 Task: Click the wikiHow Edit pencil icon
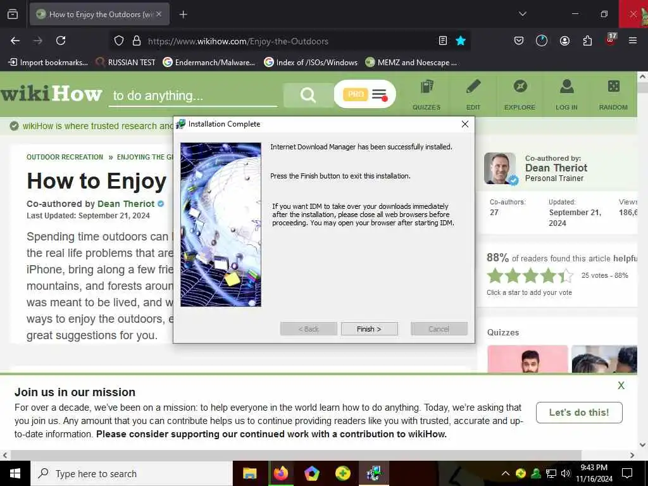coord(473,95)
